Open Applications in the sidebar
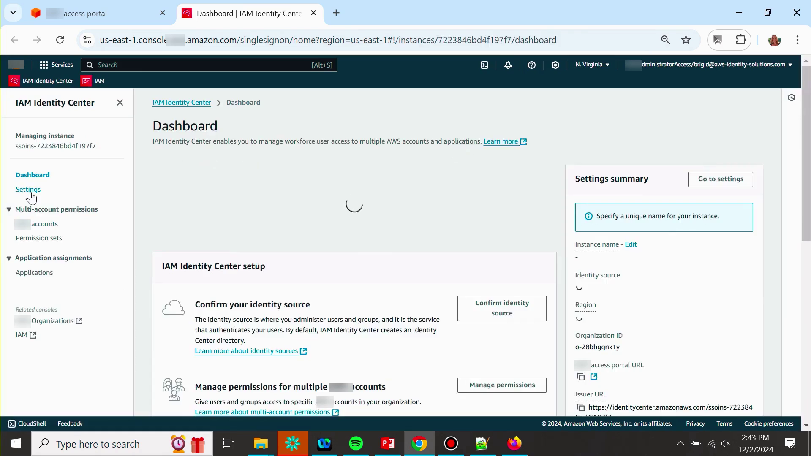The width and height of the screenshot is (811, 456). pos(34,273)
